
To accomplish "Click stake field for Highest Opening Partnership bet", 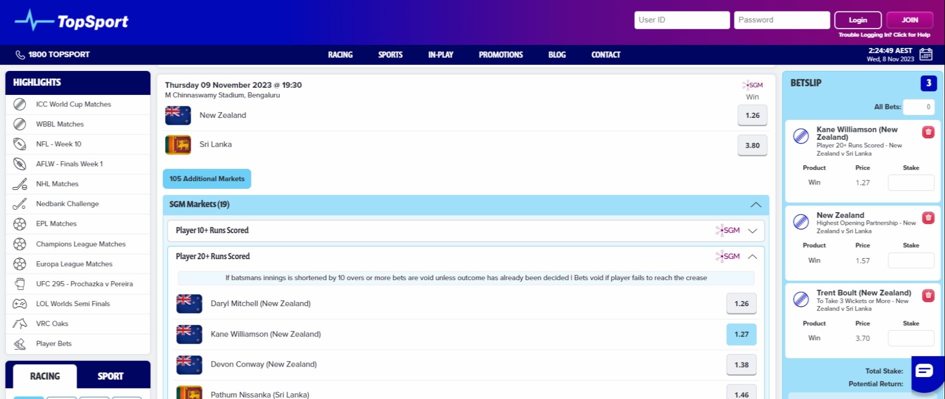I will [911, 261].
